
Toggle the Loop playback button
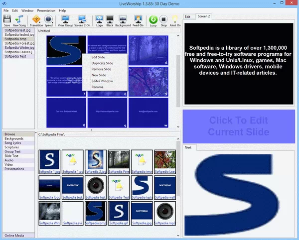(153, 19)
